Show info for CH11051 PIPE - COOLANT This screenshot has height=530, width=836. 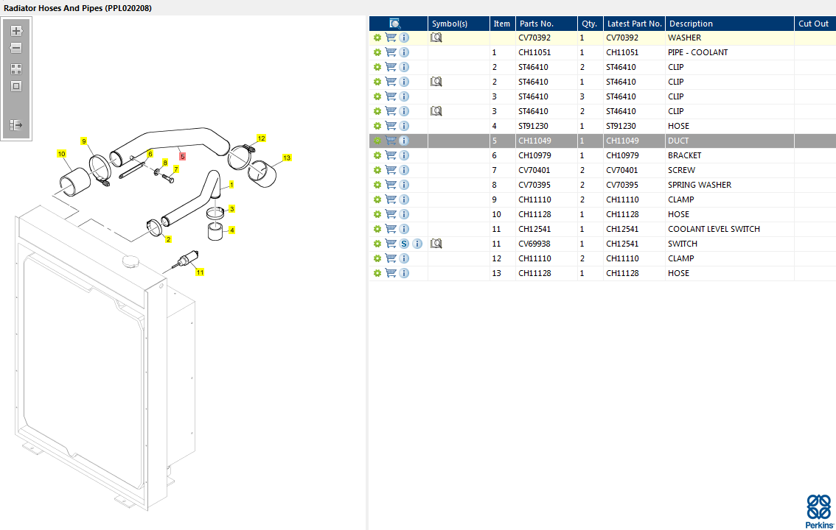[x=404, y=52]
